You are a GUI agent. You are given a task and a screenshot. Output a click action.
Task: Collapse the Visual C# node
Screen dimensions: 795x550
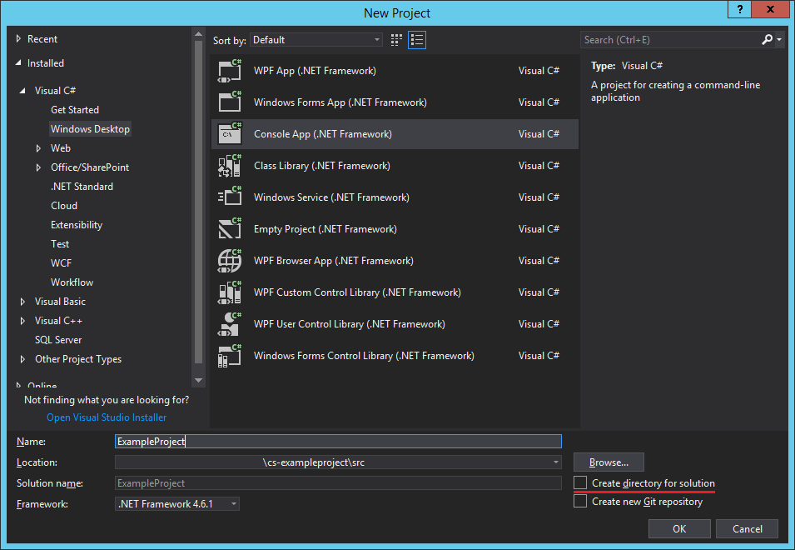click(x=22, y=91)
